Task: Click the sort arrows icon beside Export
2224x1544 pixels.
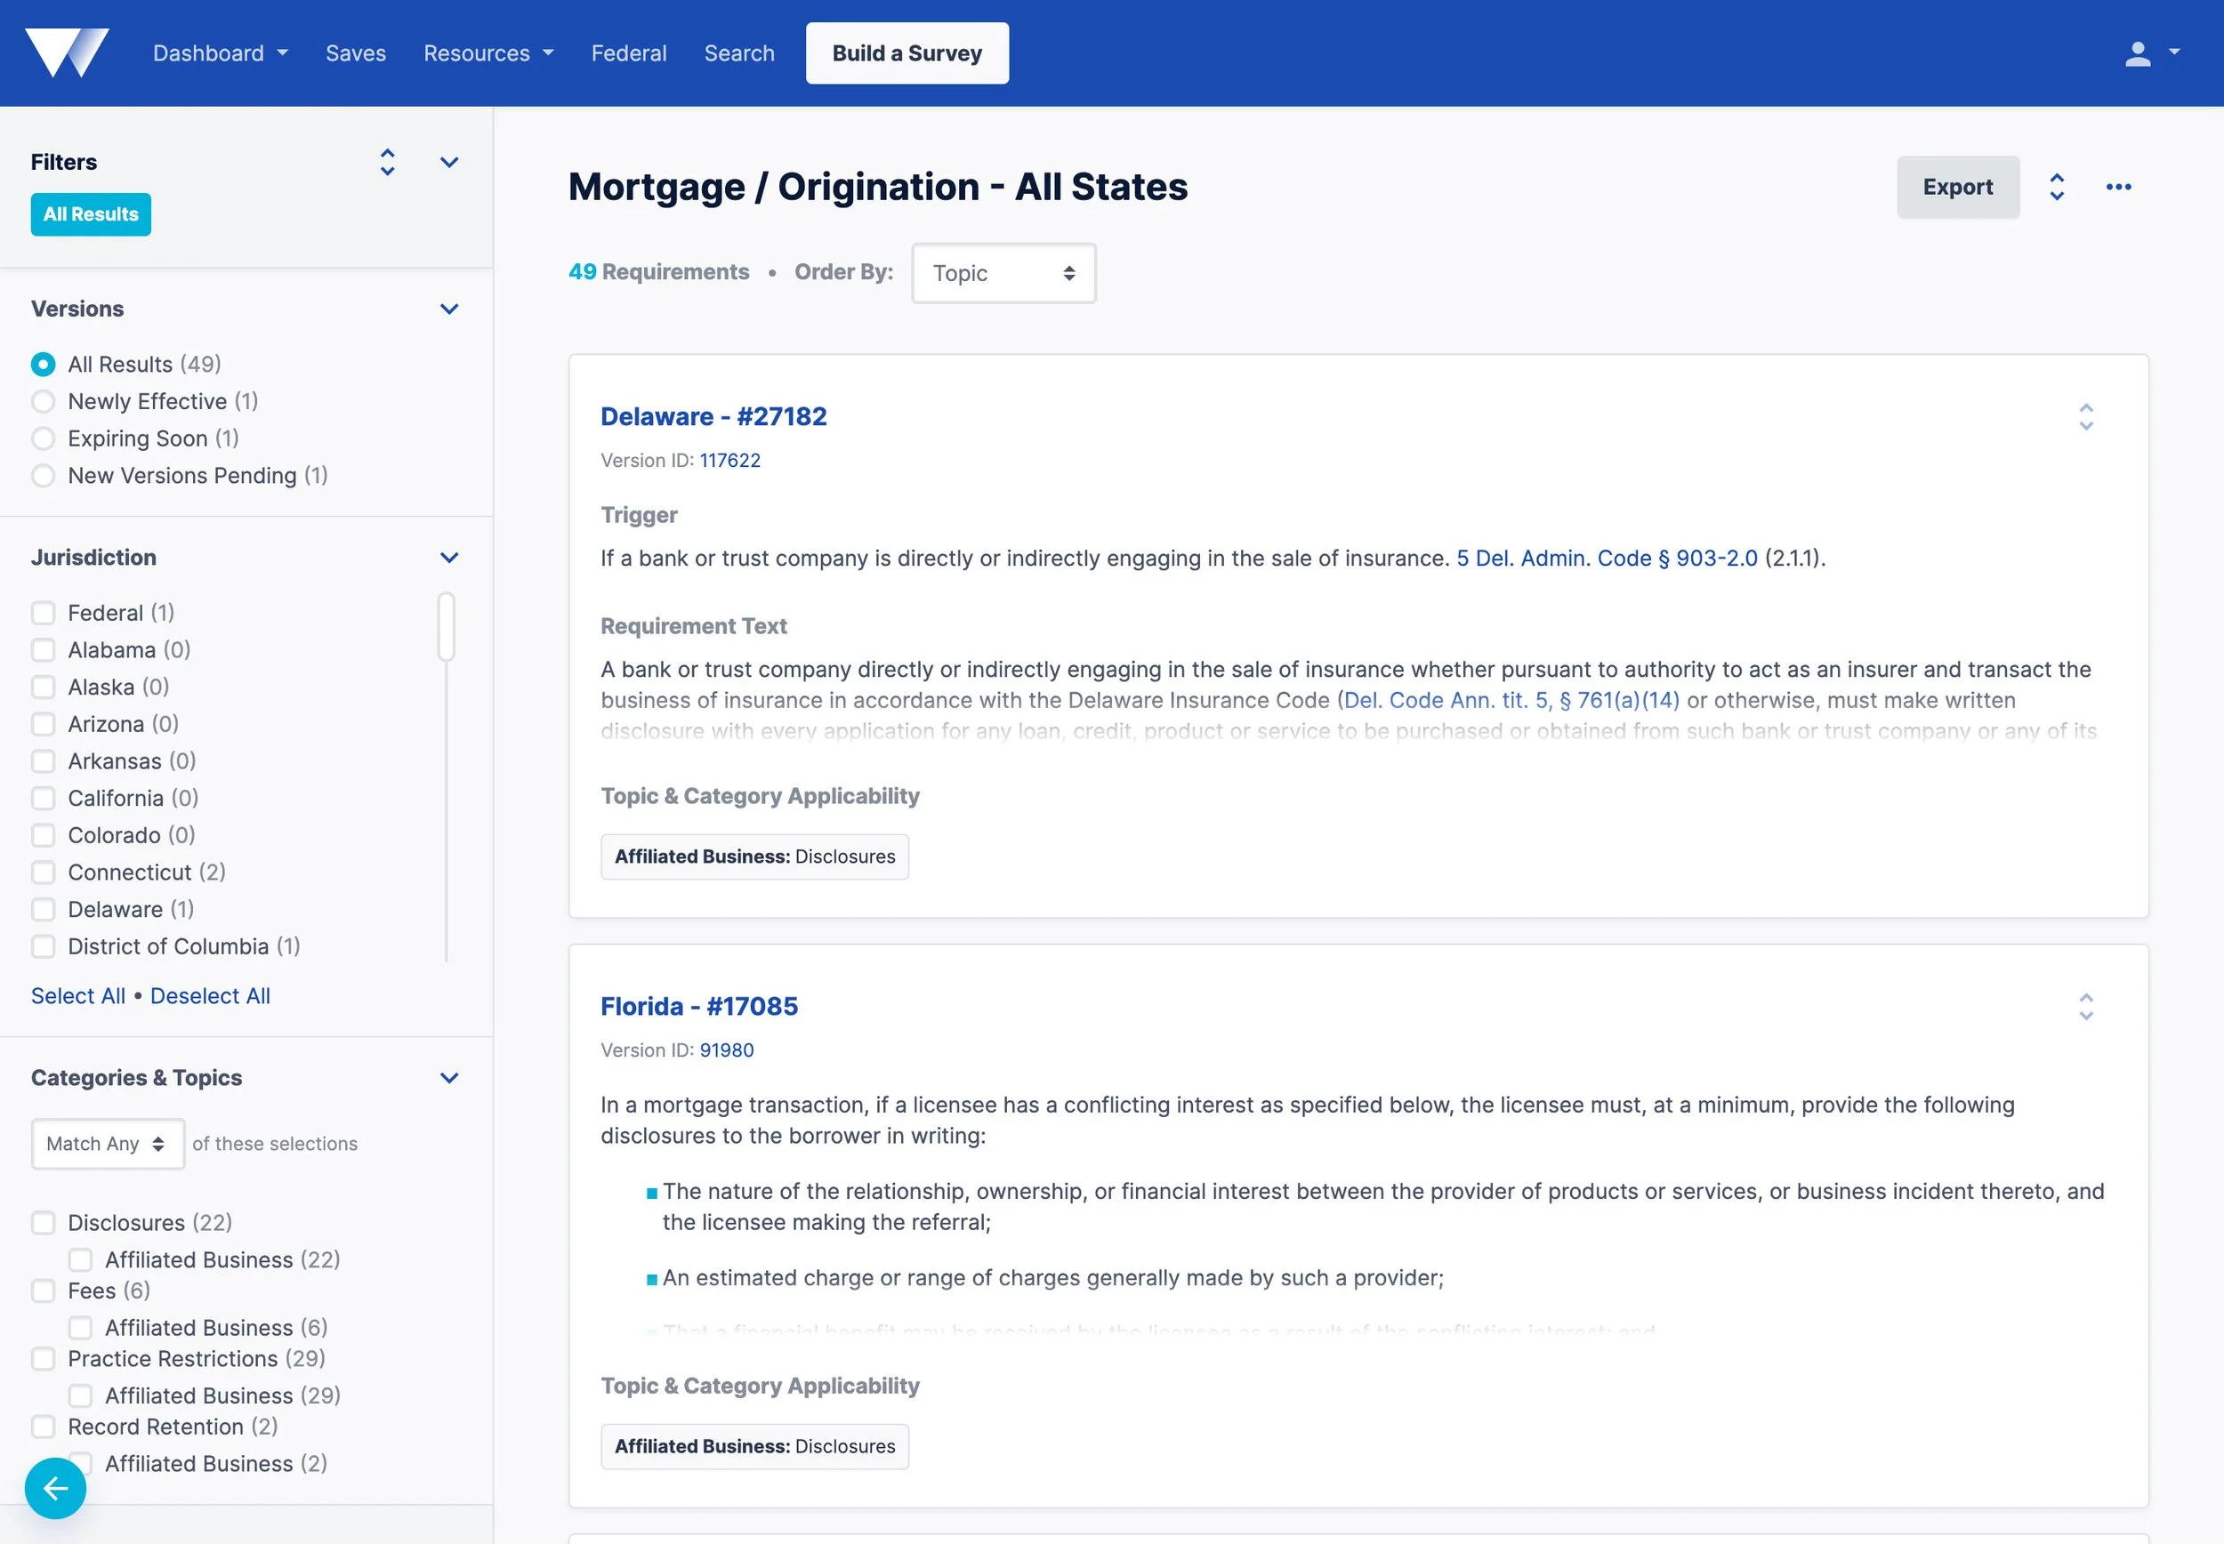Action: click(x=2058, y=187)
